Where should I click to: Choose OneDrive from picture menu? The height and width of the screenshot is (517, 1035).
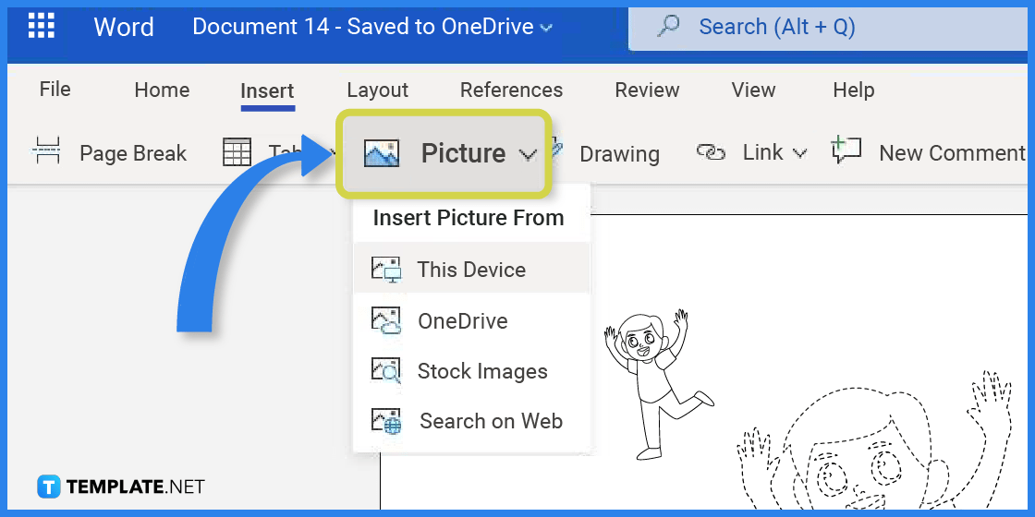[x=471, y=321]
